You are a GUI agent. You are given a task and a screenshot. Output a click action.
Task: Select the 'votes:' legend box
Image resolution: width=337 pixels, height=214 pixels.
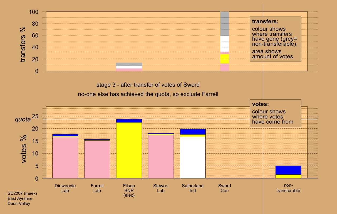(275, 113)
